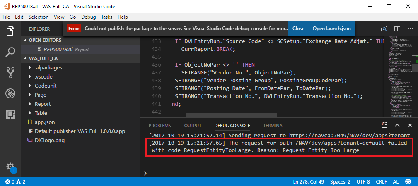Click the debug console input prompt
The width and height of the screenshot is (418, 186).
click(279, 173)
